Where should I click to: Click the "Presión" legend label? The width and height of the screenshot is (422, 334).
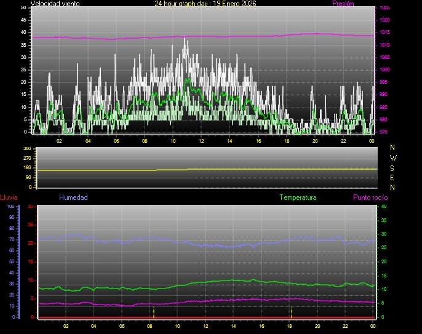pyautogui.click(x=343, y=4)
